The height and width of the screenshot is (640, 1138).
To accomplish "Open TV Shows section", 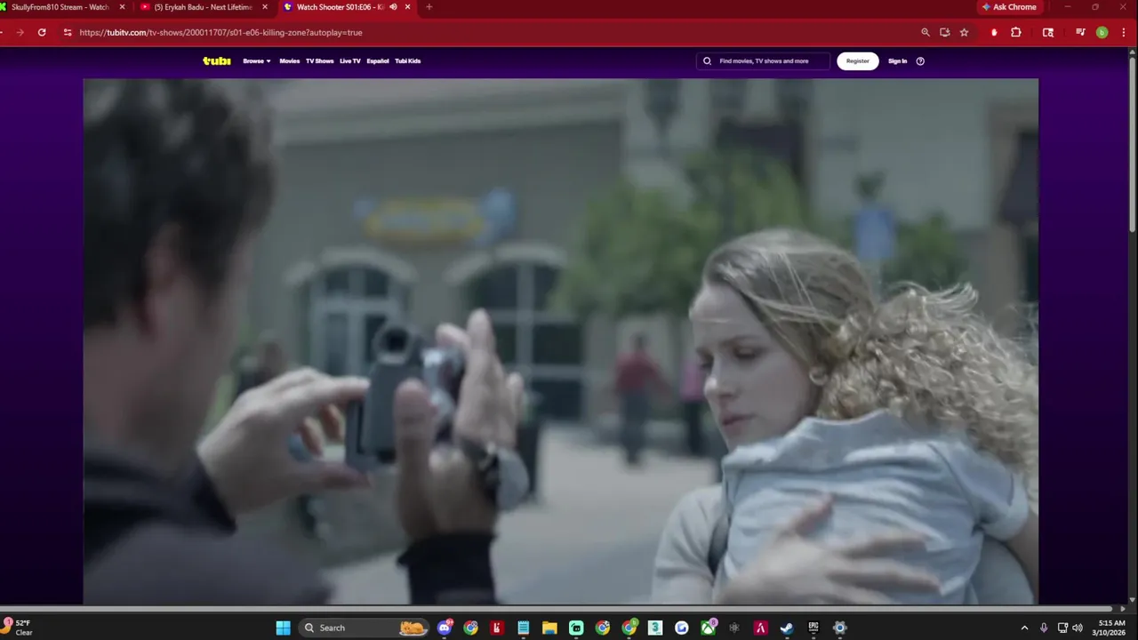I will pyautogui.click(x=319, y=61).
